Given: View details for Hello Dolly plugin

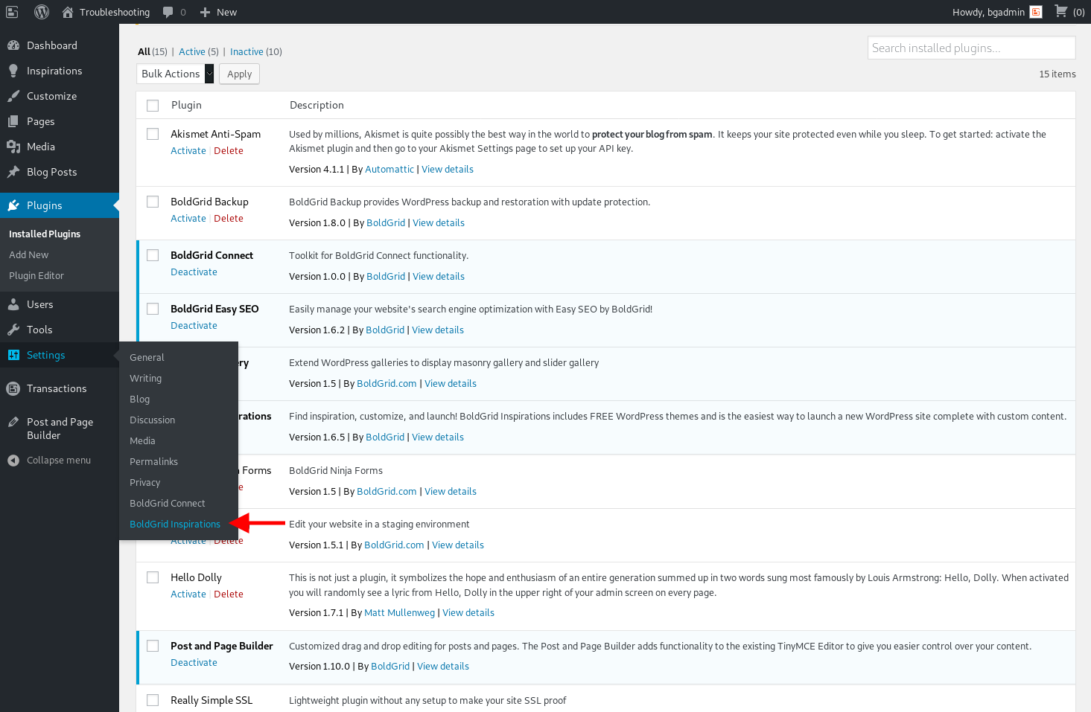Looking at the screenshot, I should tap(468, 612).
